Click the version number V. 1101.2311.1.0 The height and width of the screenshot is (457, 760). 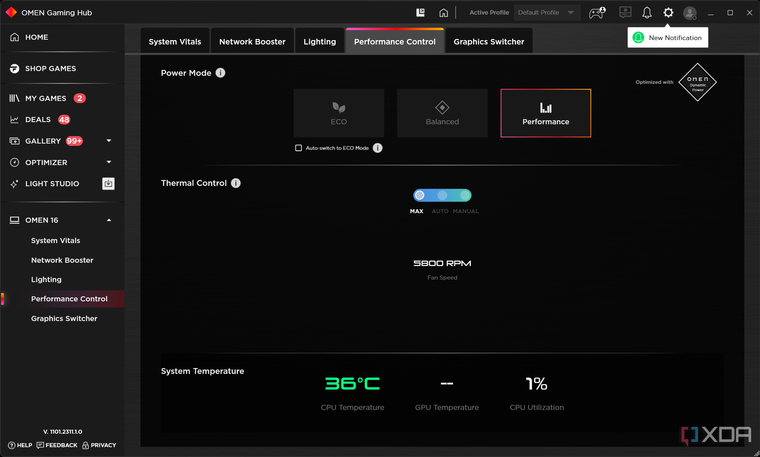click(63, 431)
